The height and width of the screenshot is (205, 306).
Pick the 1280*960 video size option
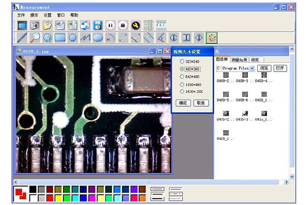pos(182,84)
